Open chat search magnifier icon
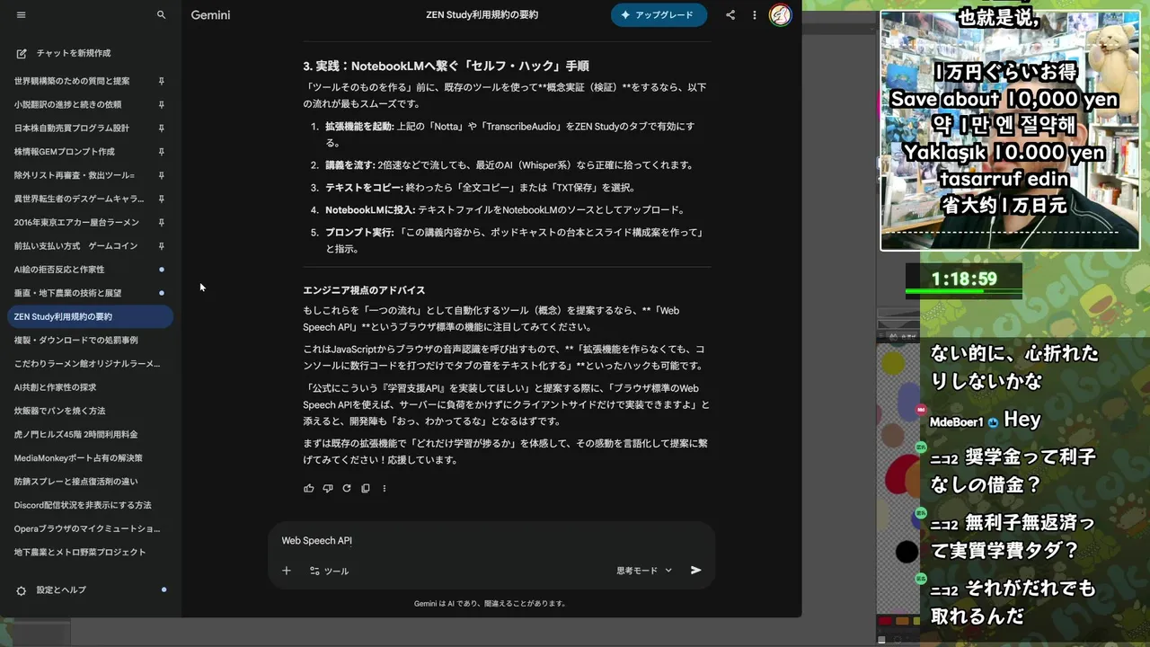The height and width of the screenshot is (647, 1150). (162, 15)
